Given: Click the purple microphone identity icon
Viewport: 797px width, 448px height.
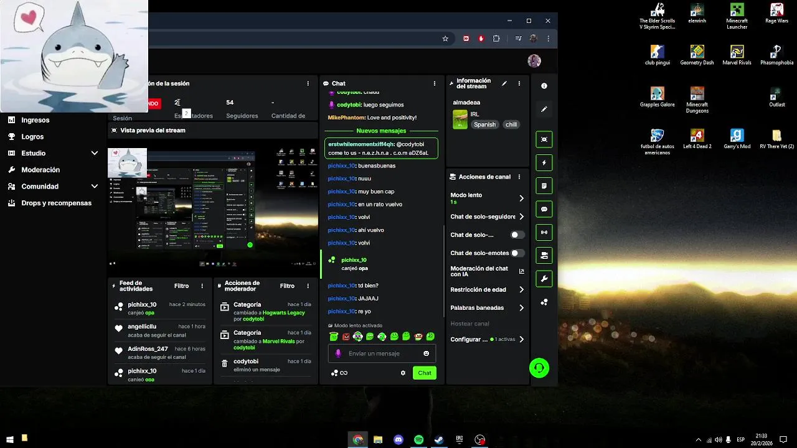Looking at the screenshot, I should [x=338, y=353].
